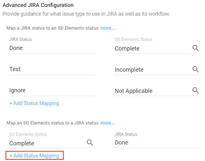Edit the Ignore JIRA Status field
The image size is (205, 161).
pos(52,90)
